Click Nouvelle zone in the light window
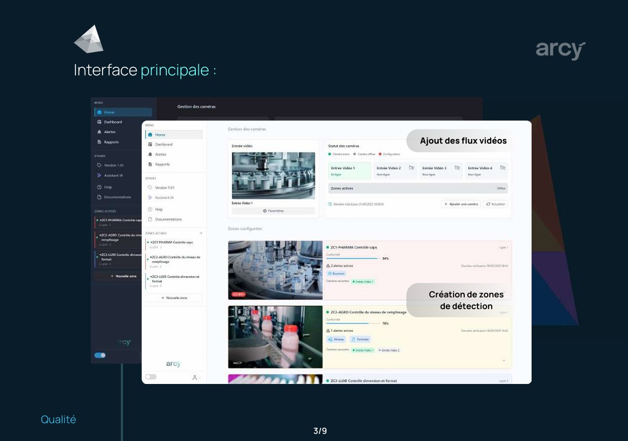Screen dimensions: 628x441 (x=174, y=298)
